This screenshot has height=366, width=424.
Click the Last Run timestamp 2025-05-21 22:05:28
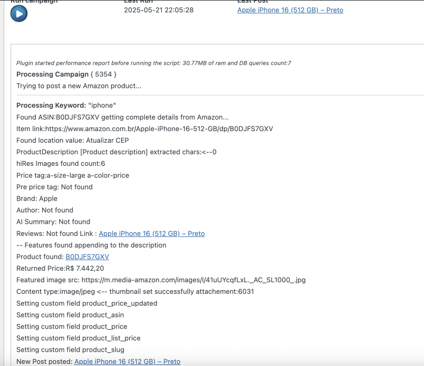(159, 10)
